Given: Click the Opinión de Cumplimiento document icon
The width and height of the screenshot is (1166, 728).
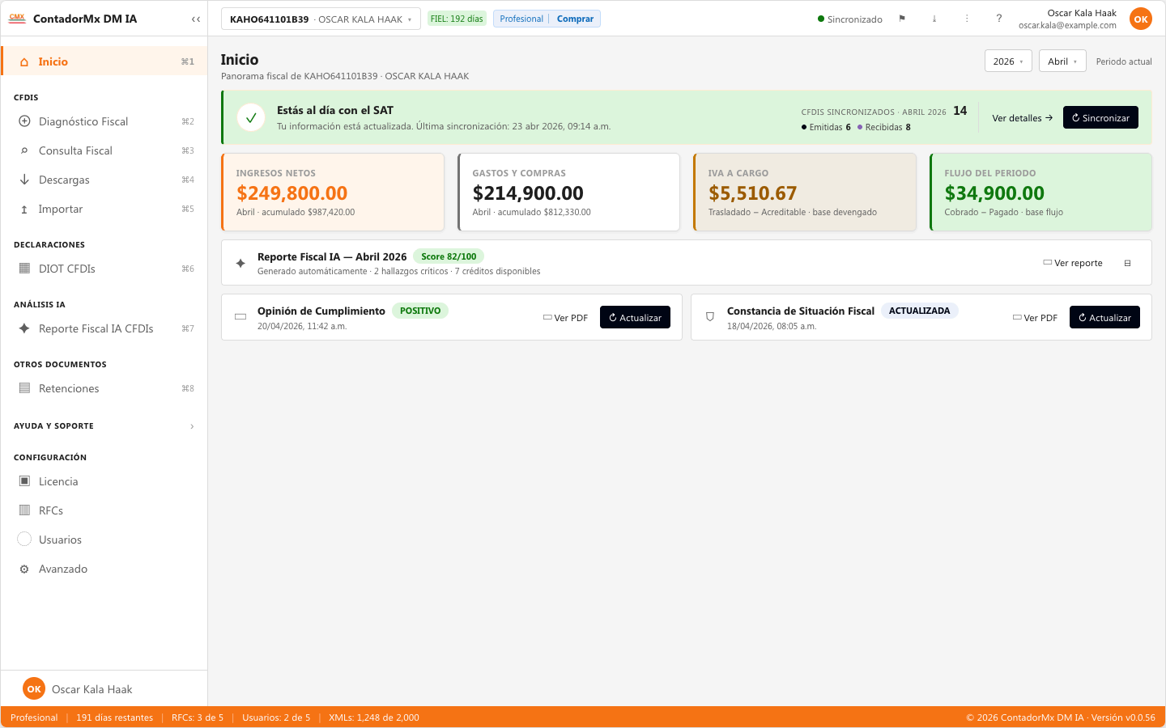Looking at the screenshot, I should pyautogui.click(x=240, y=317).
